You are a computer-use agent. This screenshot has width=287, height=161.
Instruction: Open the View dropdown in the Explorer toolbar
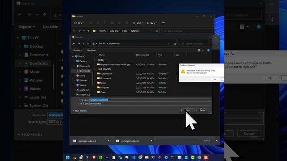[152, 23]
